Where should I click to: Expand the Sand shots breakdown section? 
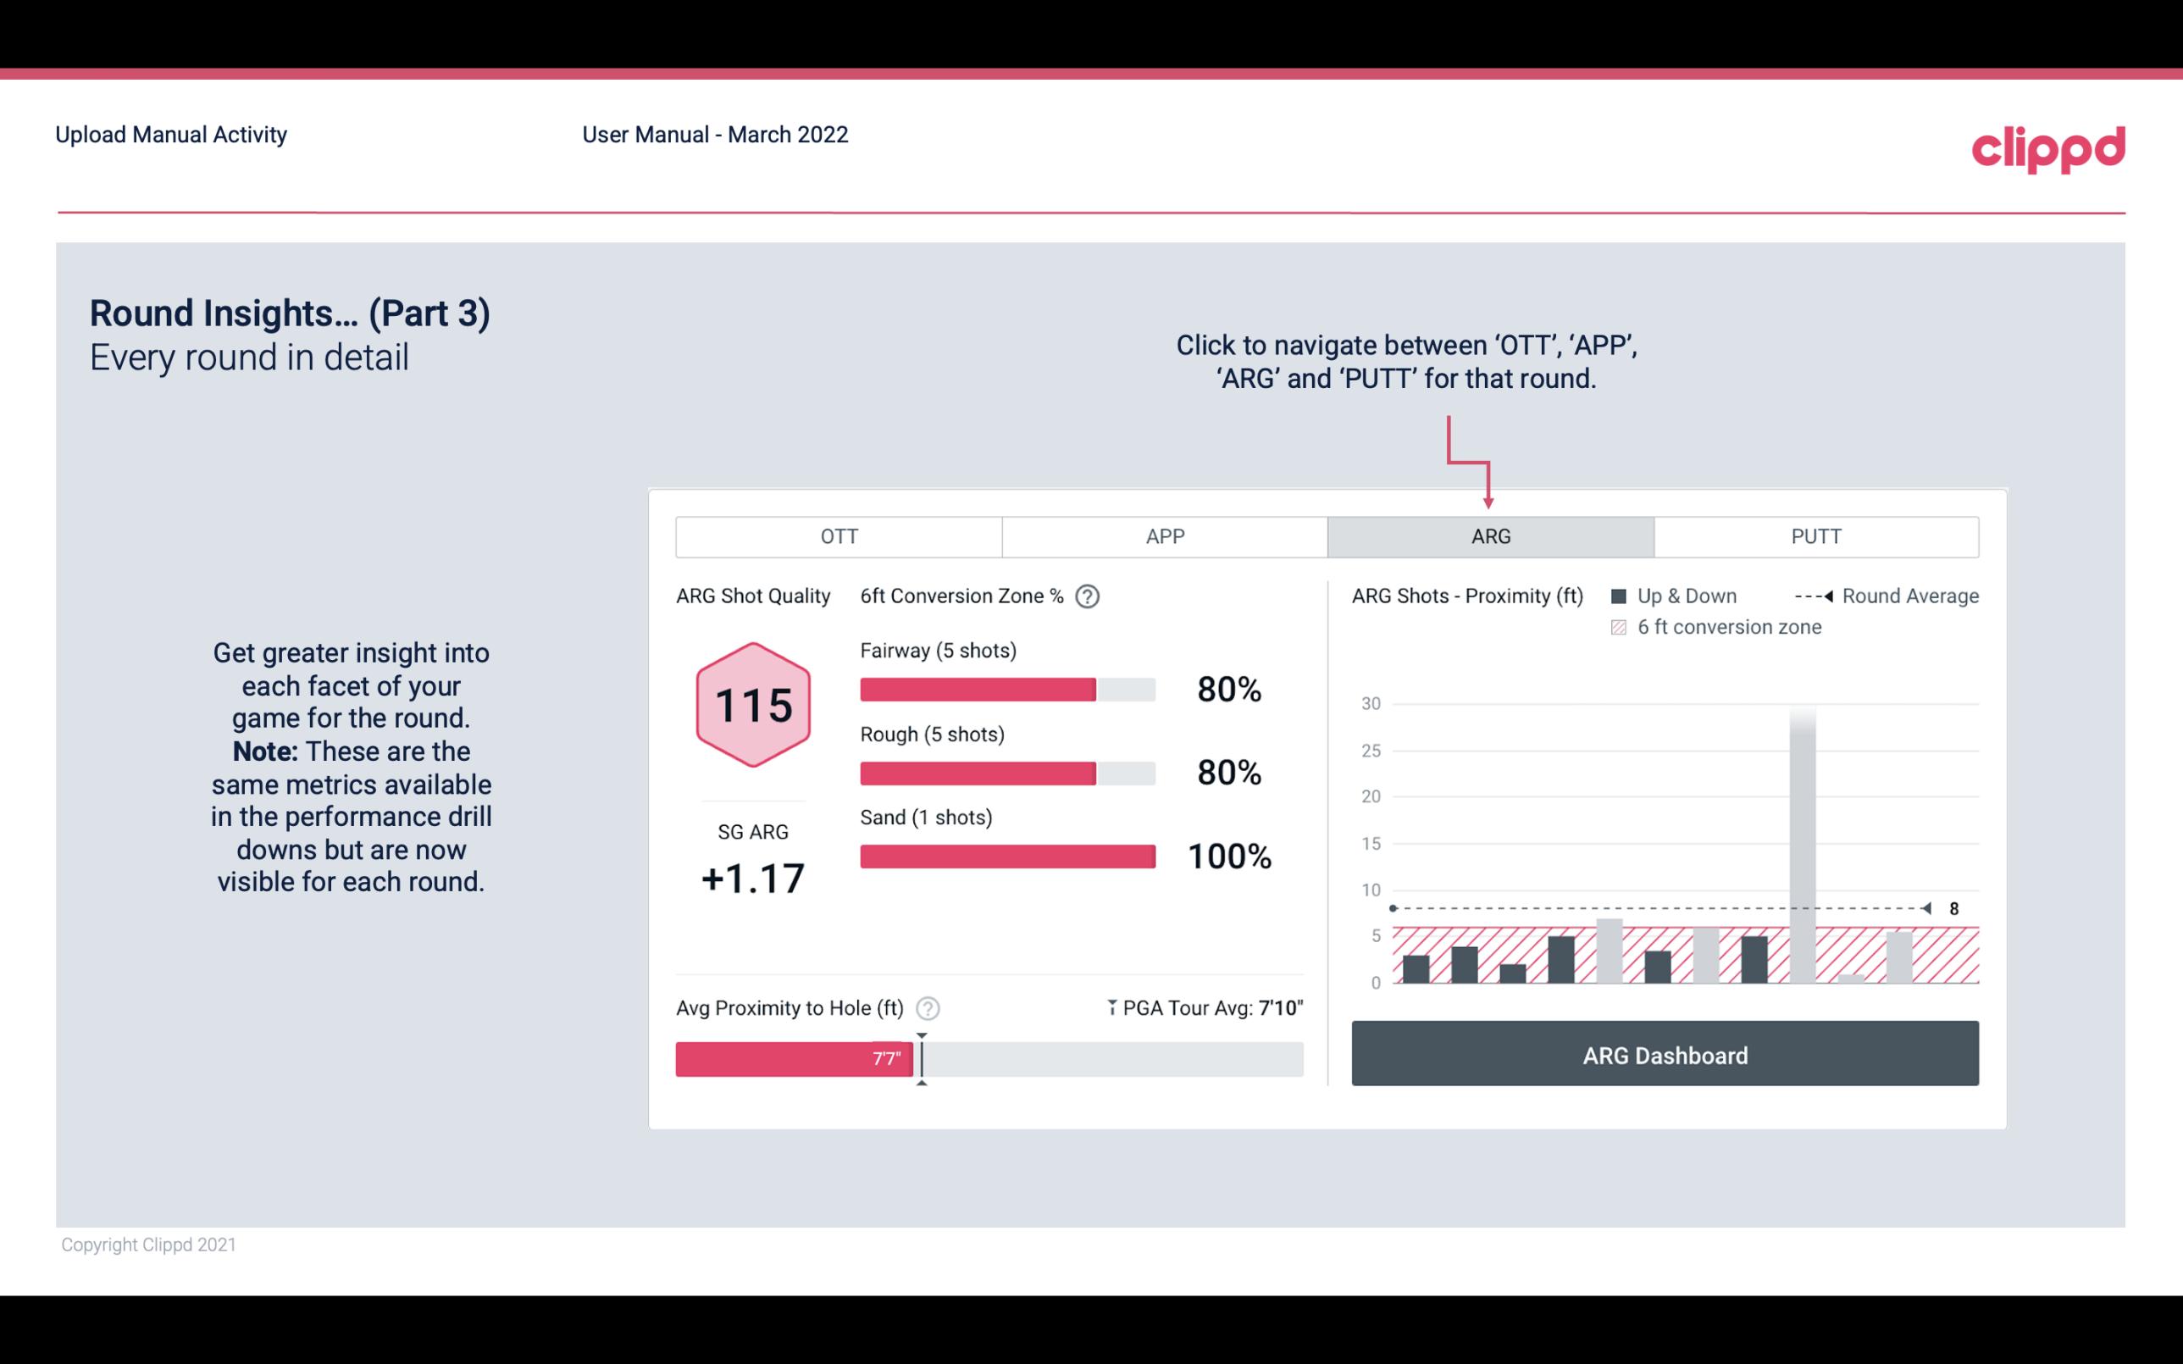pyautogui.click(x=938, y=816)
